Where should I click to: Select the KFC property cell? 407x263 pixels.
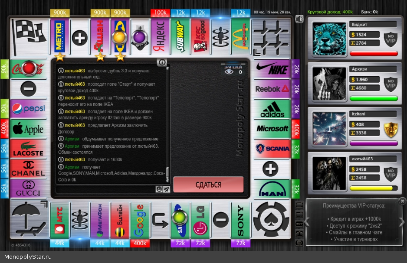click(x=200, y=37)
